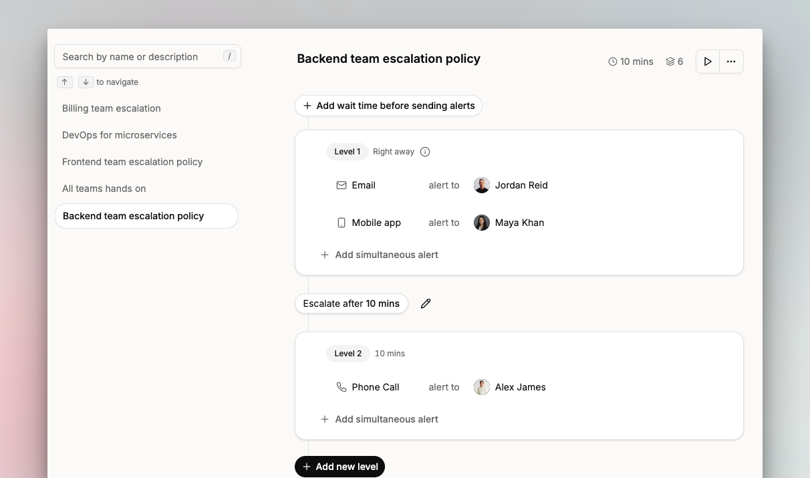Focus the Search by name or description field
810x478 pixels.
[x=148, y=57]
